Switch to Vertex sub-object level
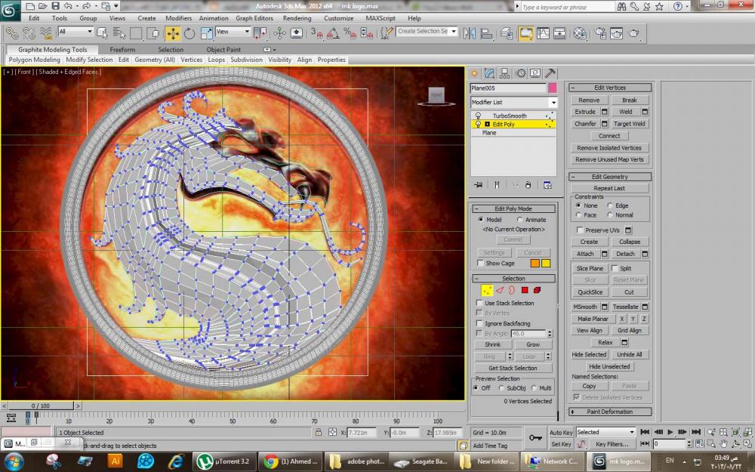This screenshot has width=755, height=472. (x=487, y=290)
